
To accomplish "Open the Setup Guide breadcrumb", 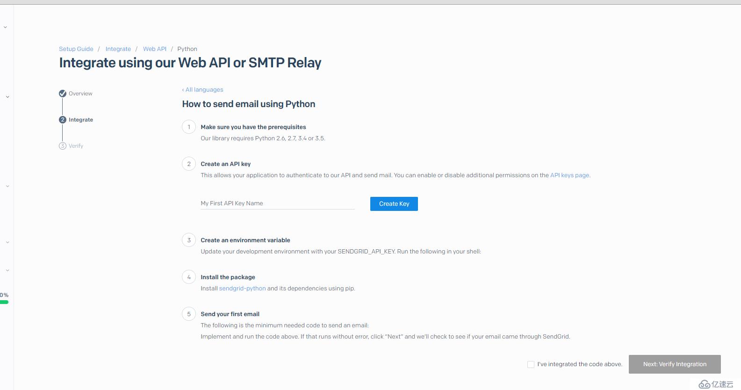I will [x=76, y=49].
